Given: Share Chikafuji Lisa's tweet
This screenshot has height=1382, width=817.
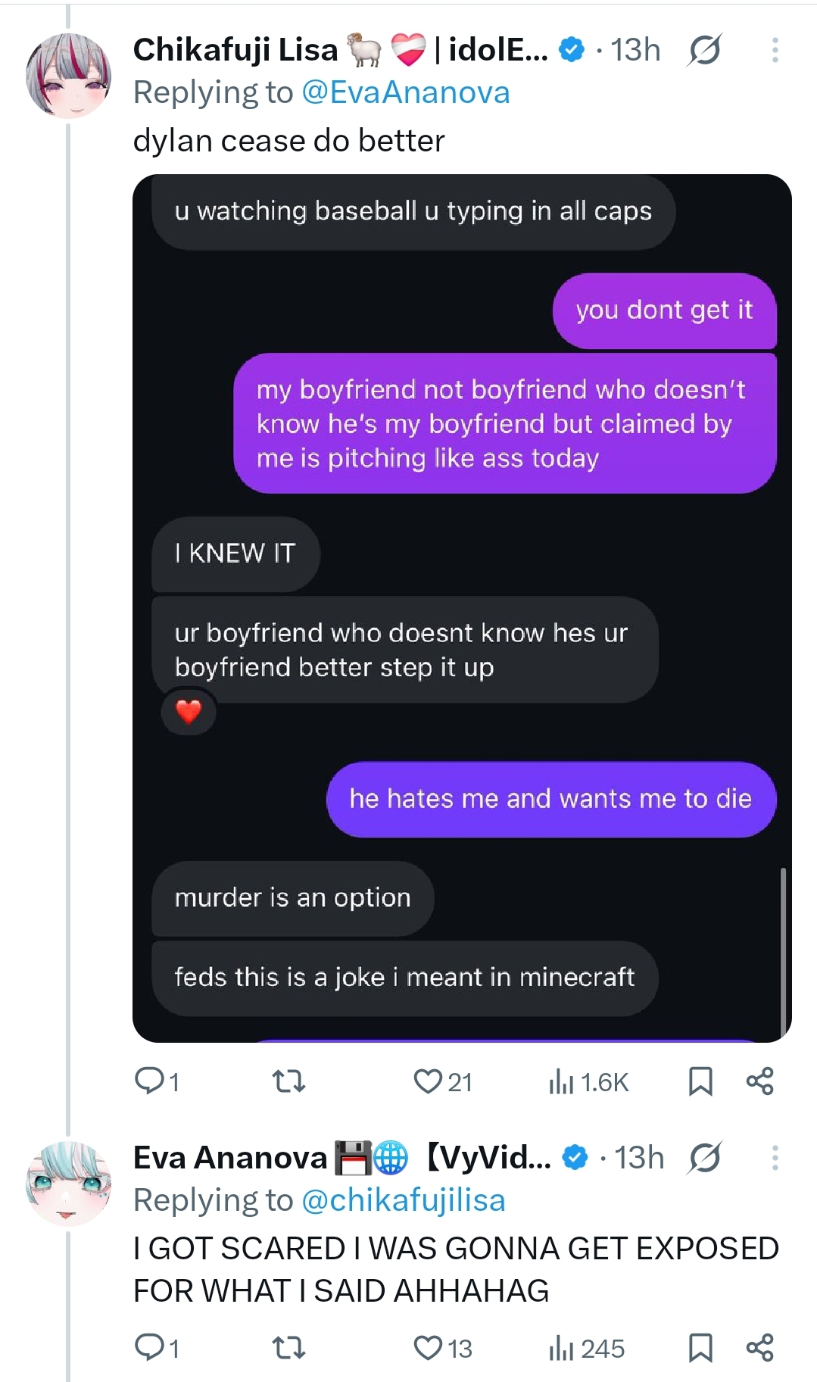Looking at the screenshot, I should click(x=759, y=1081).
